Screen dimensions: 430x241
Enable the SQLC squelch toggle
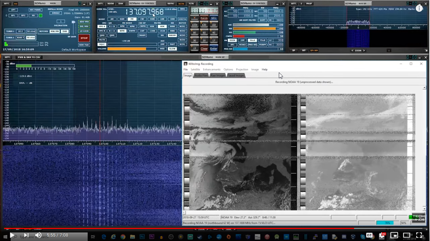pos(102,44)
